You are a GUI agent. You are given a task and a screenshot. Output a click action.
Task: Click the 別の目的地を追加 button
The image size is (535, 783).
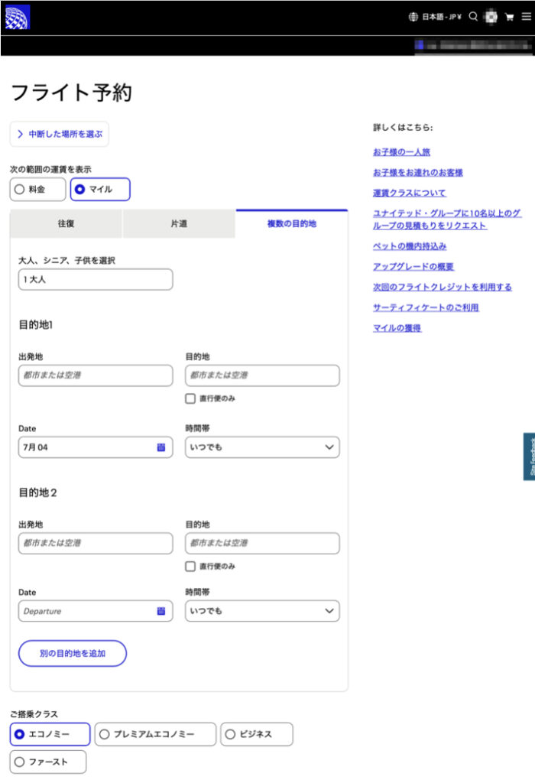click(73, 654)
